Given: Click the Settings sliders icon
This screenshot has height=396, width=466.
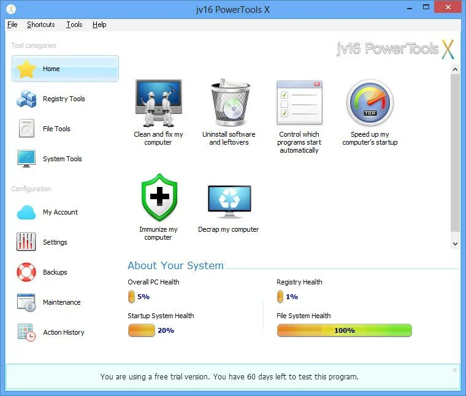Looking at the screenshot, I should [x=26, y=242].
